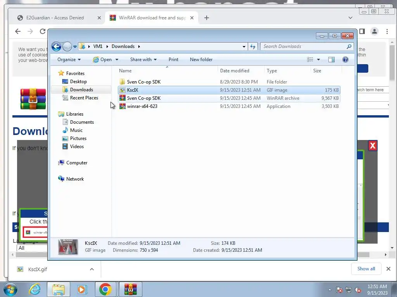
Task: Sort files by Date modified column
Action: coord(241,71)
